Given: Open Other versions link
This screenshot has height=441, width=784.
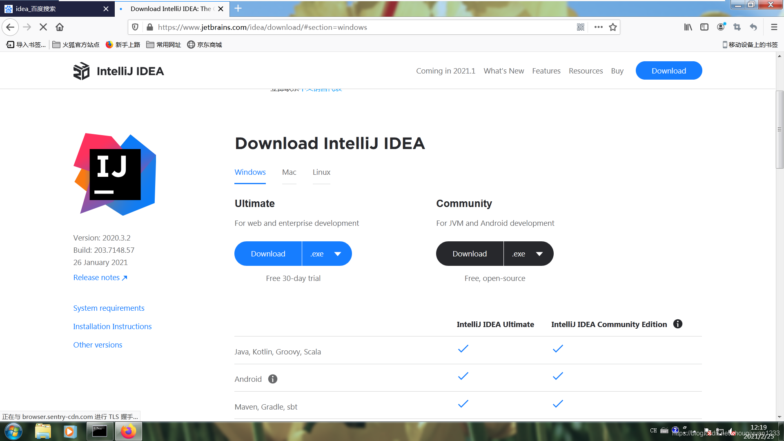Looking at the screenshot, I should [x=98, y=345].
